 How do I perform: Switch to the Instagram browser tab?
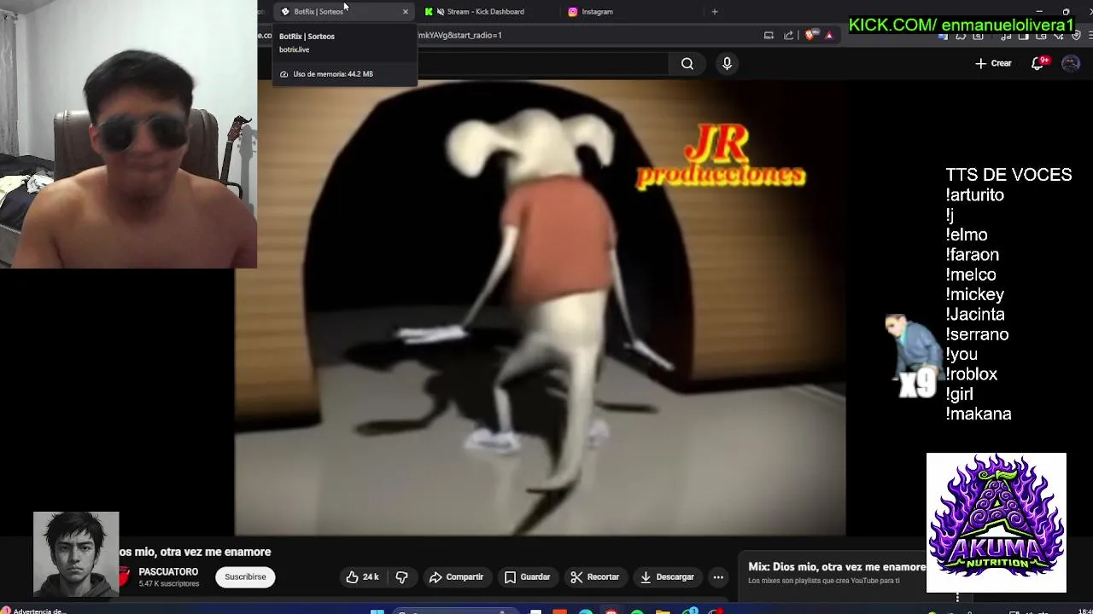coord(597,12)
